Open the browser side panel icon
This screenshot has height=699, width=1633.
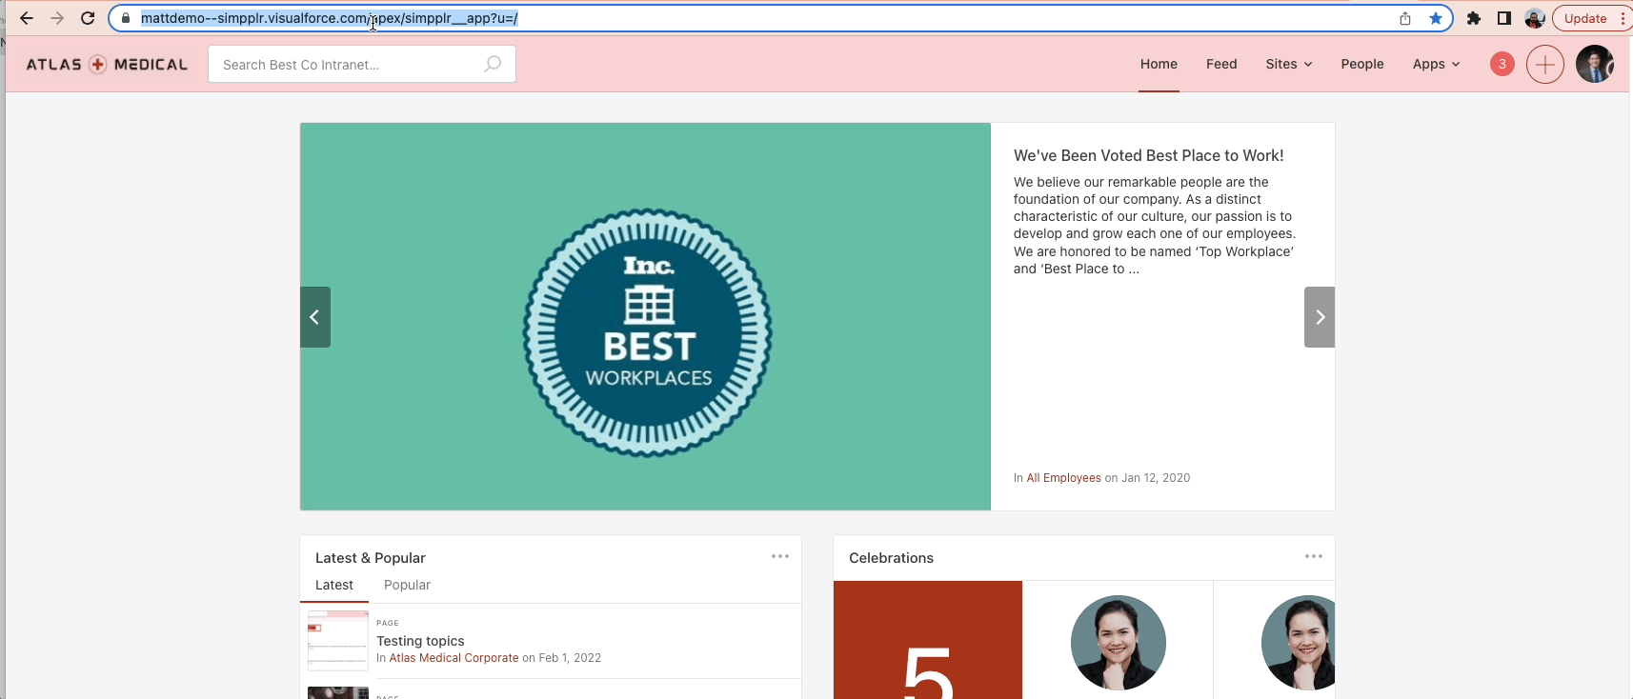[1504, 18]
